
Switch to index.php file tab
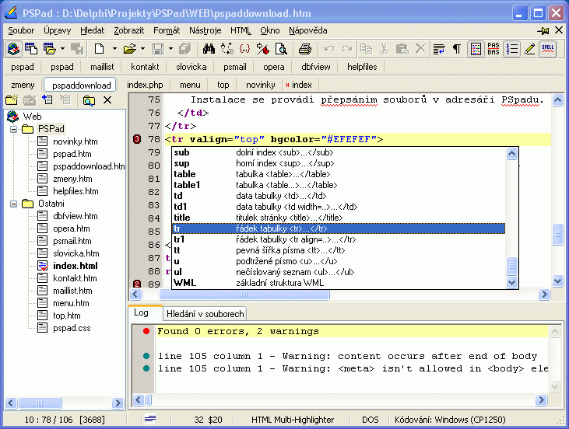coord(145,85)
